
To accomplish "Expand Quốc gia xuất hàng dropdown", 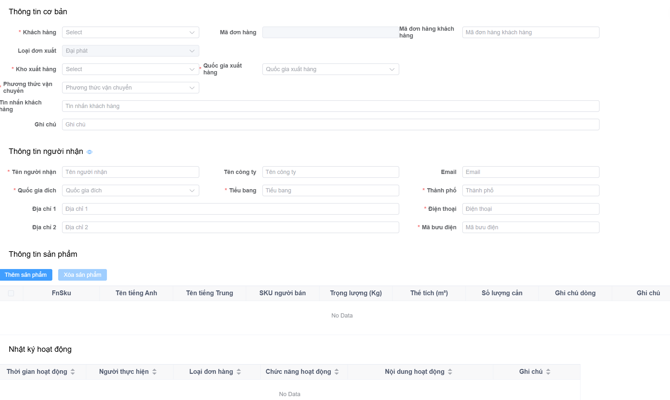I will pyautogui.click(x=330, y=69).
